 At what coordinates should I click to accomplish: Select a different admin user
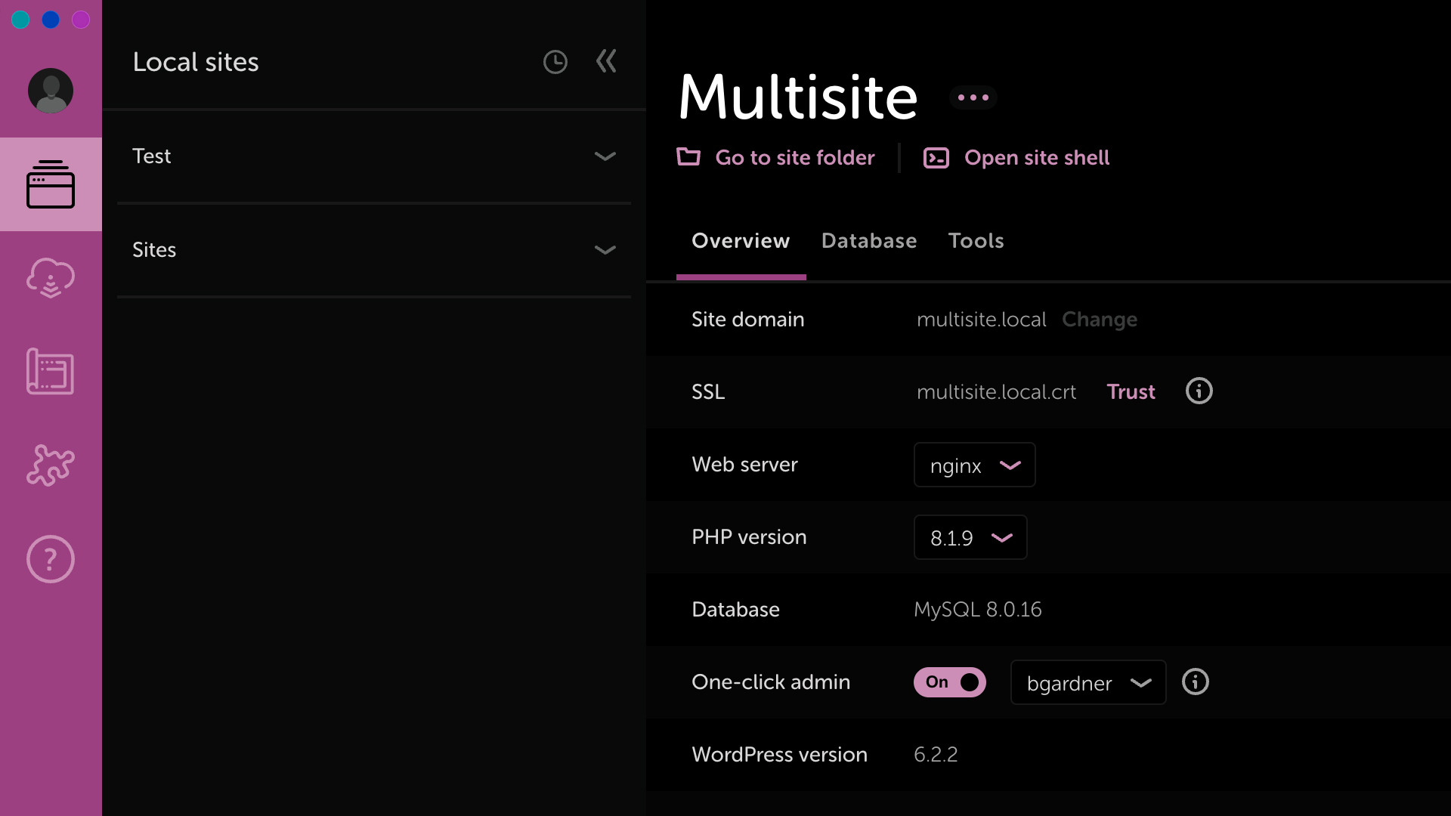pos(1086,682)
